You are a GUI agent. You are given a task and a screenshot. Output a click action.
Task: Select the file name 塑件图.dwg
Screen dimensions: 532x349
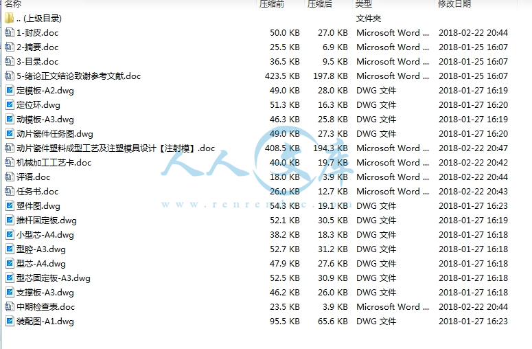[38, 206]
